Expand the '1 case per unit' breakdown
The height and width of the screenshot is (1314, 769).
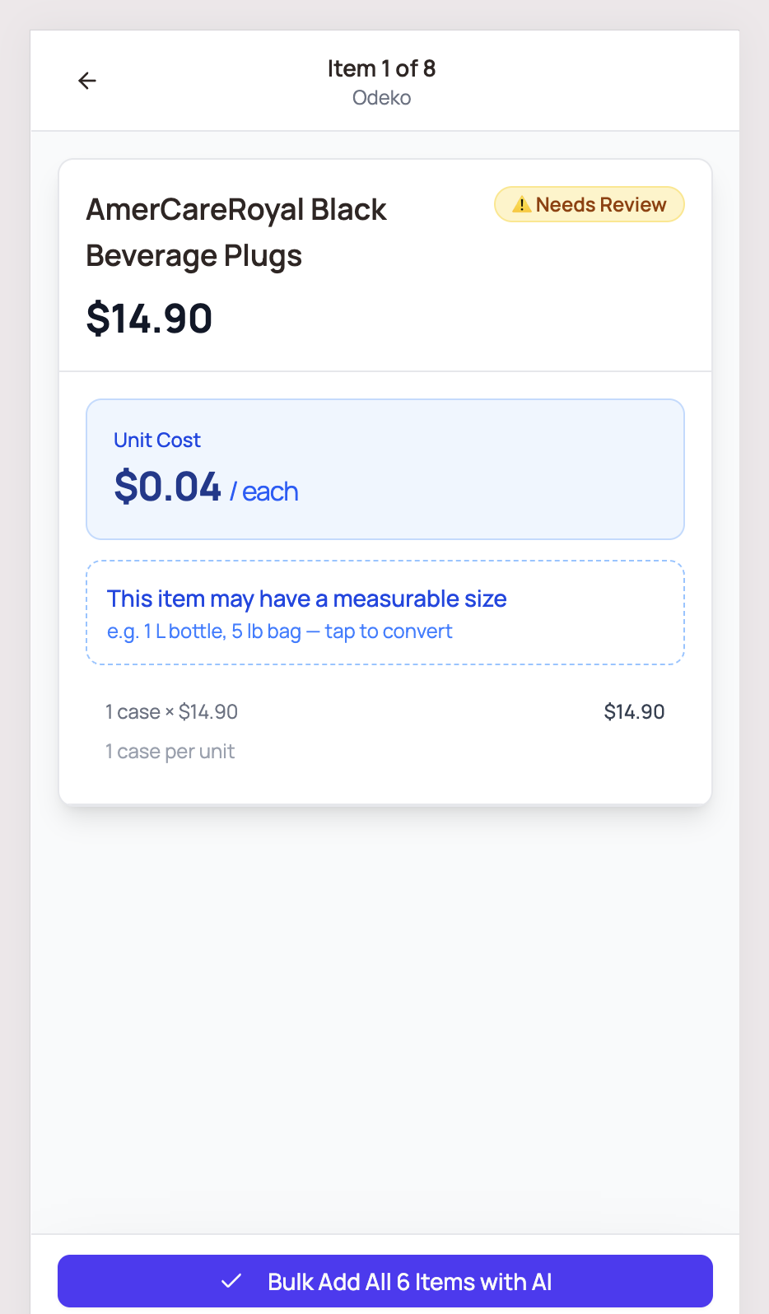[170, 750]
